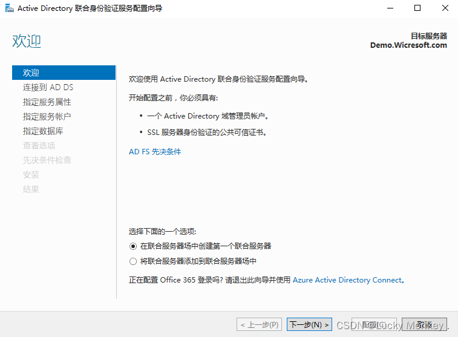Open Azure Active Directory Connect link
Viewport: 458px width, 337px height.
[x=347, y=280]
